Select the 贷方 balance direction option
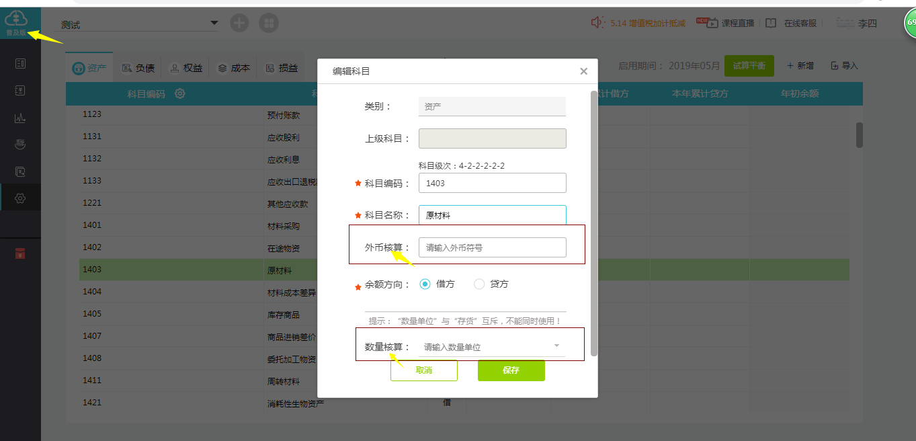 [x=479, y=284]
